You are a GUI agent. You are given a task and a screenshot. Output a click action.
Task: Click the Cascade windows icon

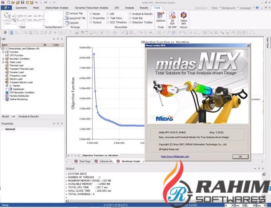(67, 23)
